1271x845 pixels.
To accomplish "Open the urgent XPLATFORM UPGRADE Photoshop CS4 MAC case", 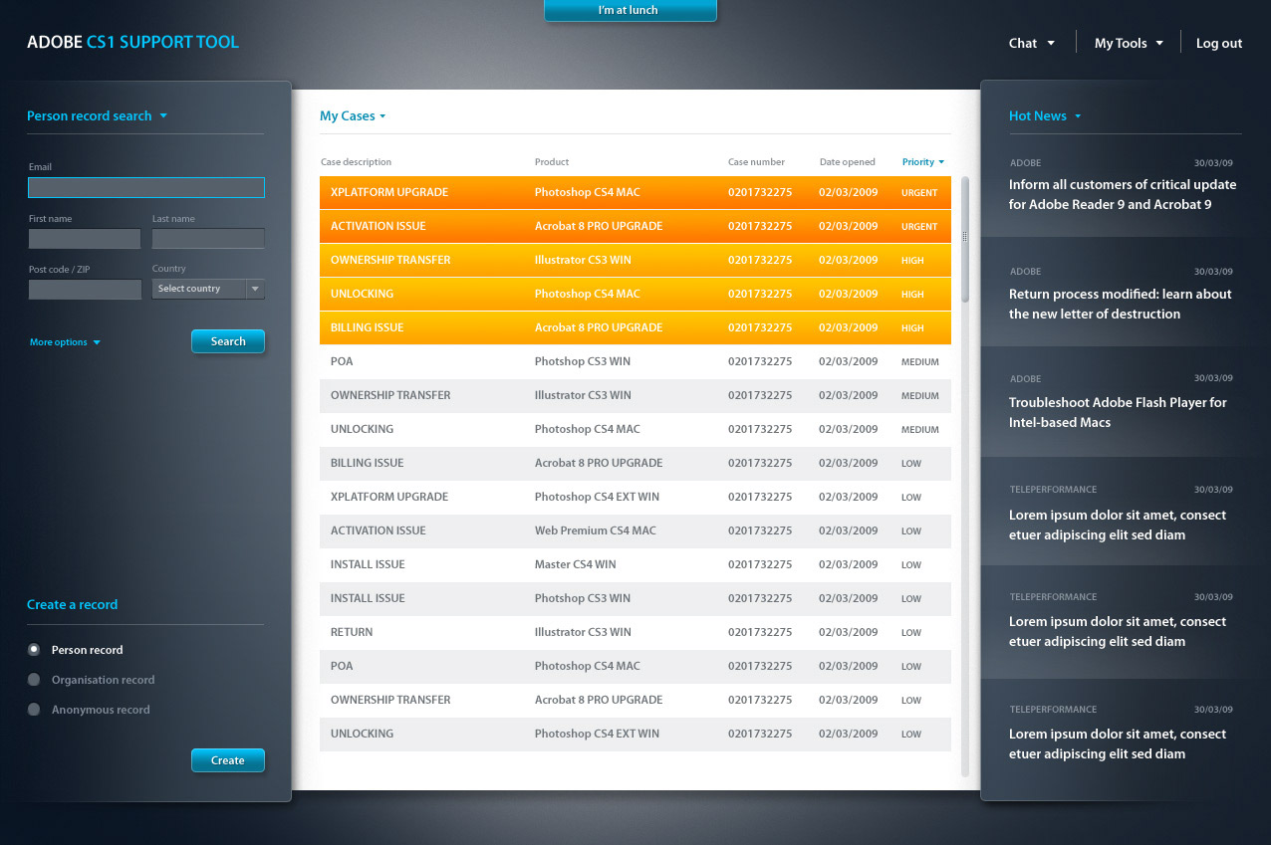I will click(635, 192).
